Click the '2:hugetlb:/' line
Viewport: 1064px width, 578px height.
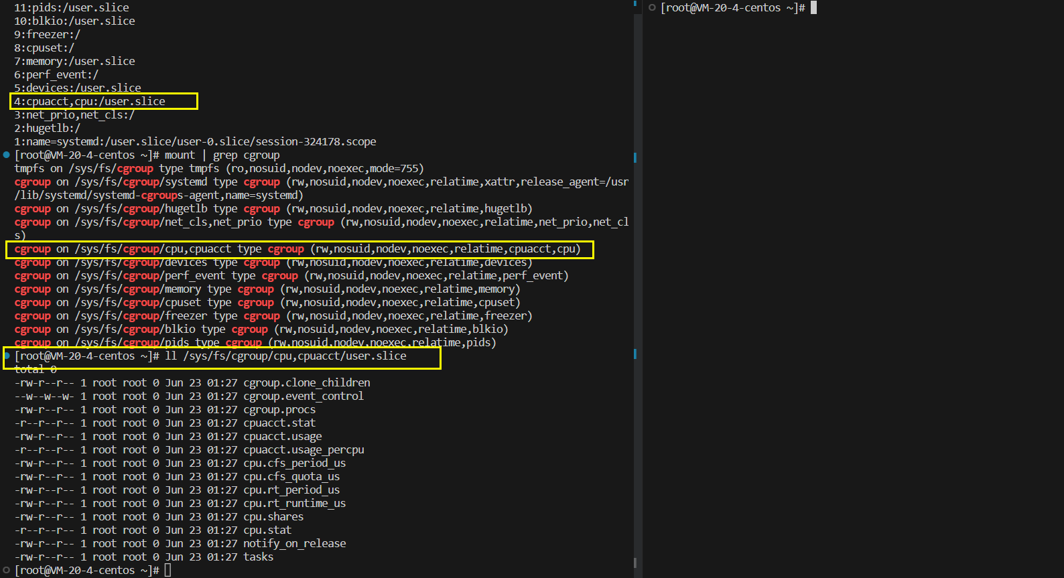click(x=47, y=128)
